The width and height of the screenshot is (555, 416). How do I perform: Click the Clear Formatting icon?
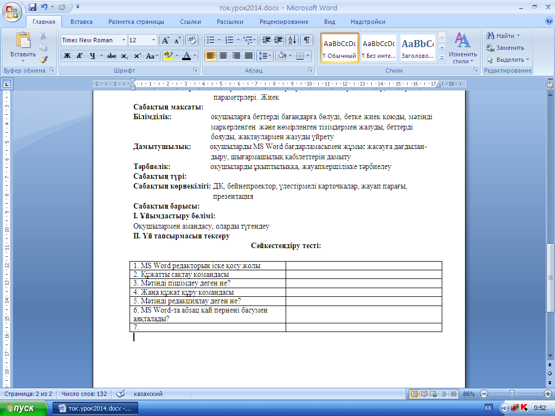click(191, 40)
